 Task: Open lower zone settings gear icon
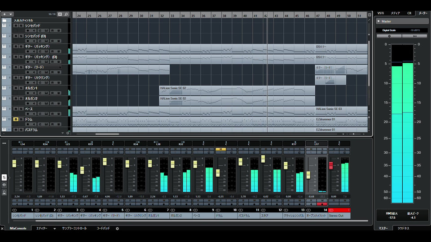(117, 229)
